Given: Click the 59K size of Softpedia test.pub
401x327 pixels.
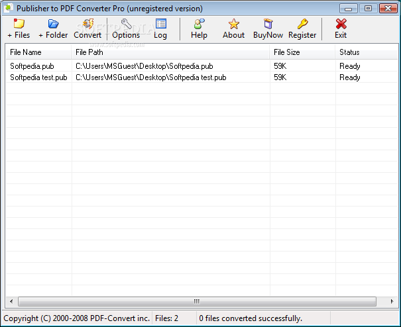Looking at the screenshot, I should click(280, 77).
